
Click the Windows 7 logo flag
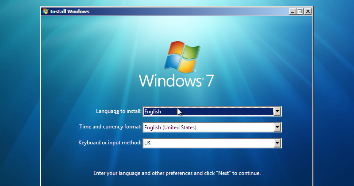[182, 57]
